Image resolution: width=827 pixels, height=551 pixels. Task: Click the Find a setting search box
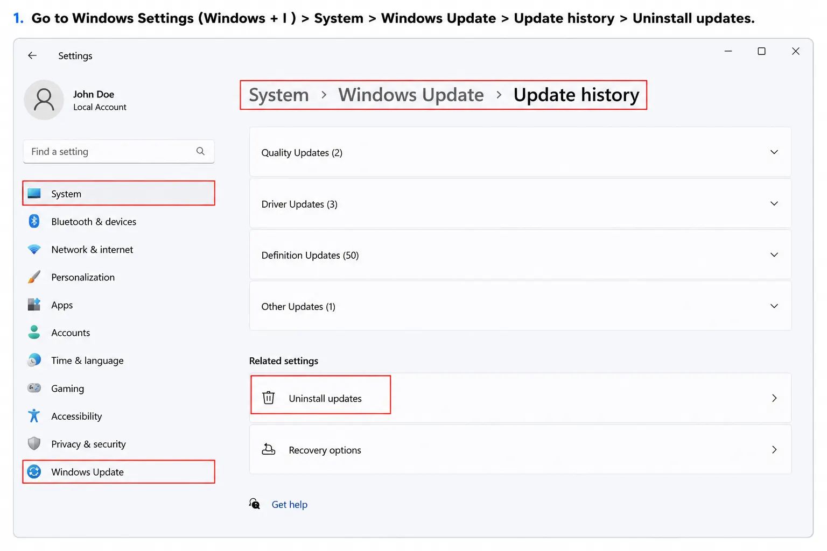(x=118, y=151)
